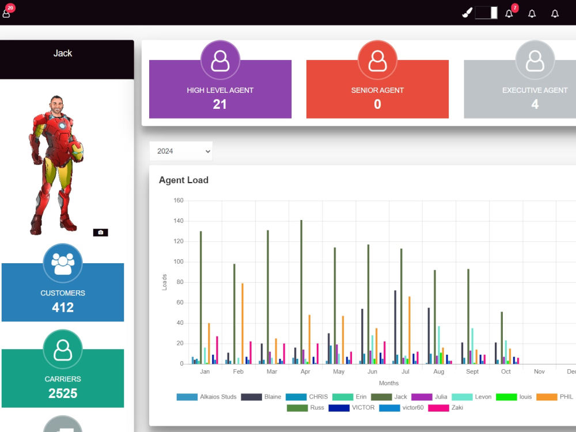Select the Customers group icon above the 412 count

click(62, 262)
